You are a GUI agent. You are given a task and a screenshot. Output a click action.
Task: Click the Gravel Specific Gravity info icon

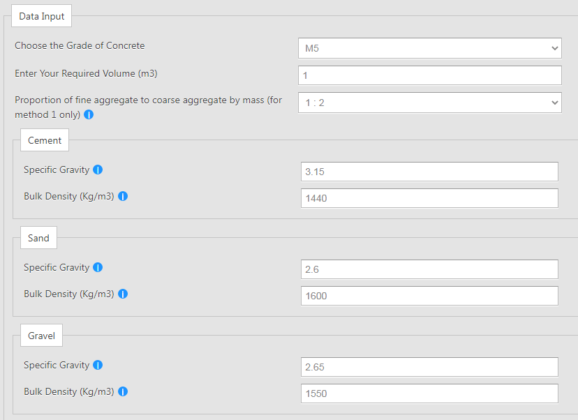[97, 365]
